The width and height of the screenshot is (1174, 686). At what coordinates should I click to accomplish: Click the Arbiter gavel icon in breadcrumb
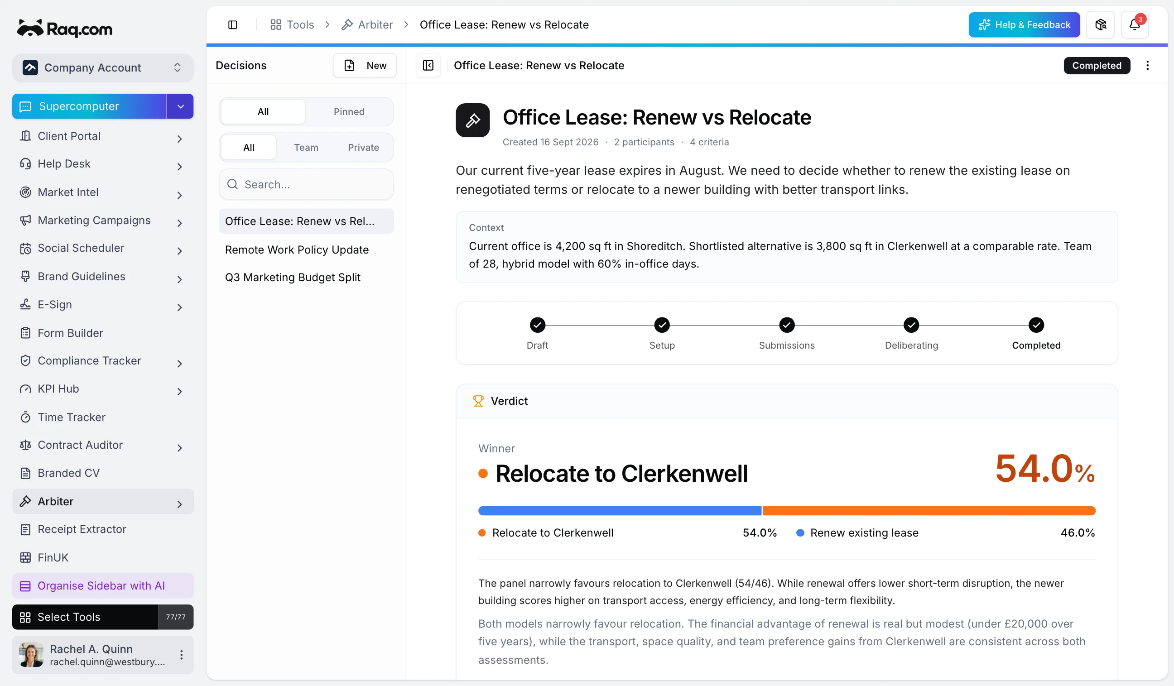coord(347,25)
